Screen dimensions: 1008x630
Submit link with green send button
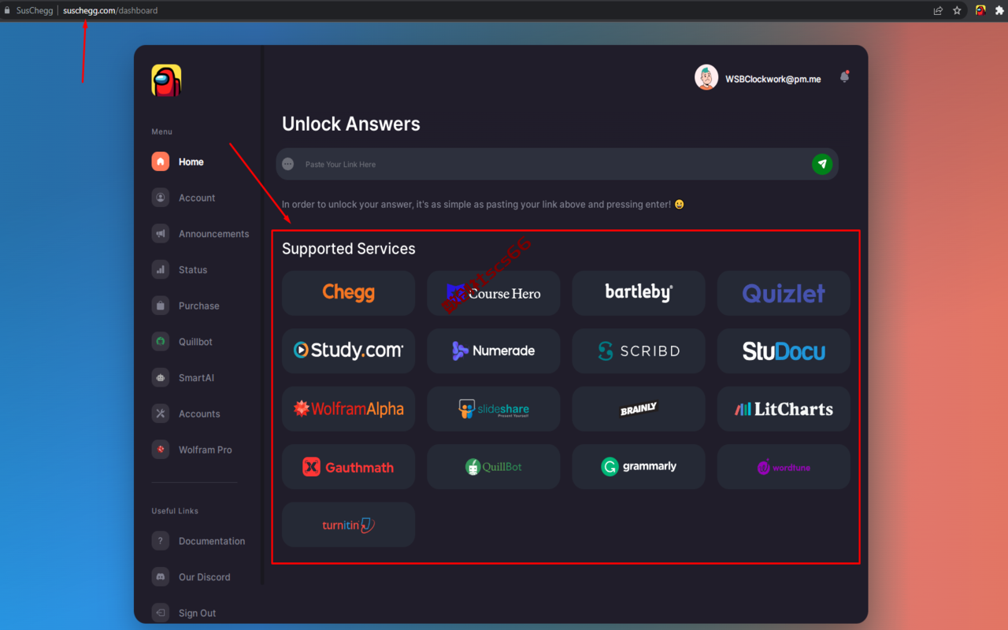822,164
